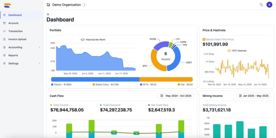Go to Transaction in sidebar

coord(15,31)
